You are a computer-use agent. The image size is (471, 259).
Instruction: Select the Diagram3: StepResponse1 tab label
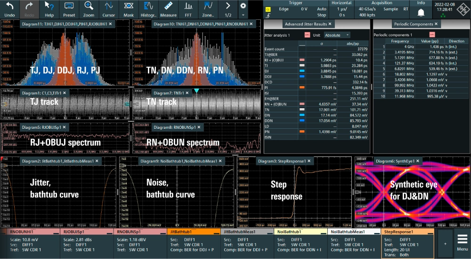click(x=282, y=161)
